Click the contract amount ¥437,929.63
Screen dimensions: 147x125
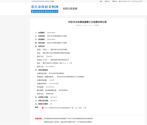(x=50, y=87)
